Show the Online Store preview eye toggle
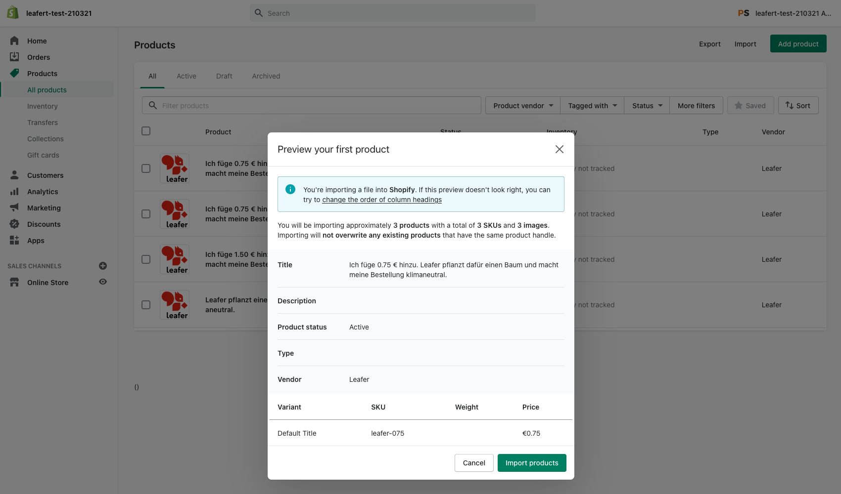Screen dimensions: 841x494 [102, 282]
